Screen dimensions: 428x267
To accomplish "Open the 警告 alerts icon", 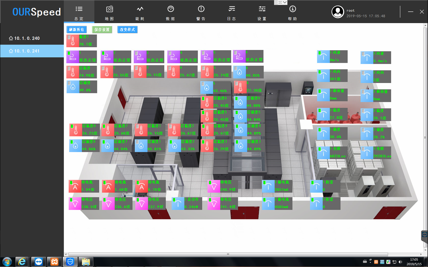I will [201, 9].
